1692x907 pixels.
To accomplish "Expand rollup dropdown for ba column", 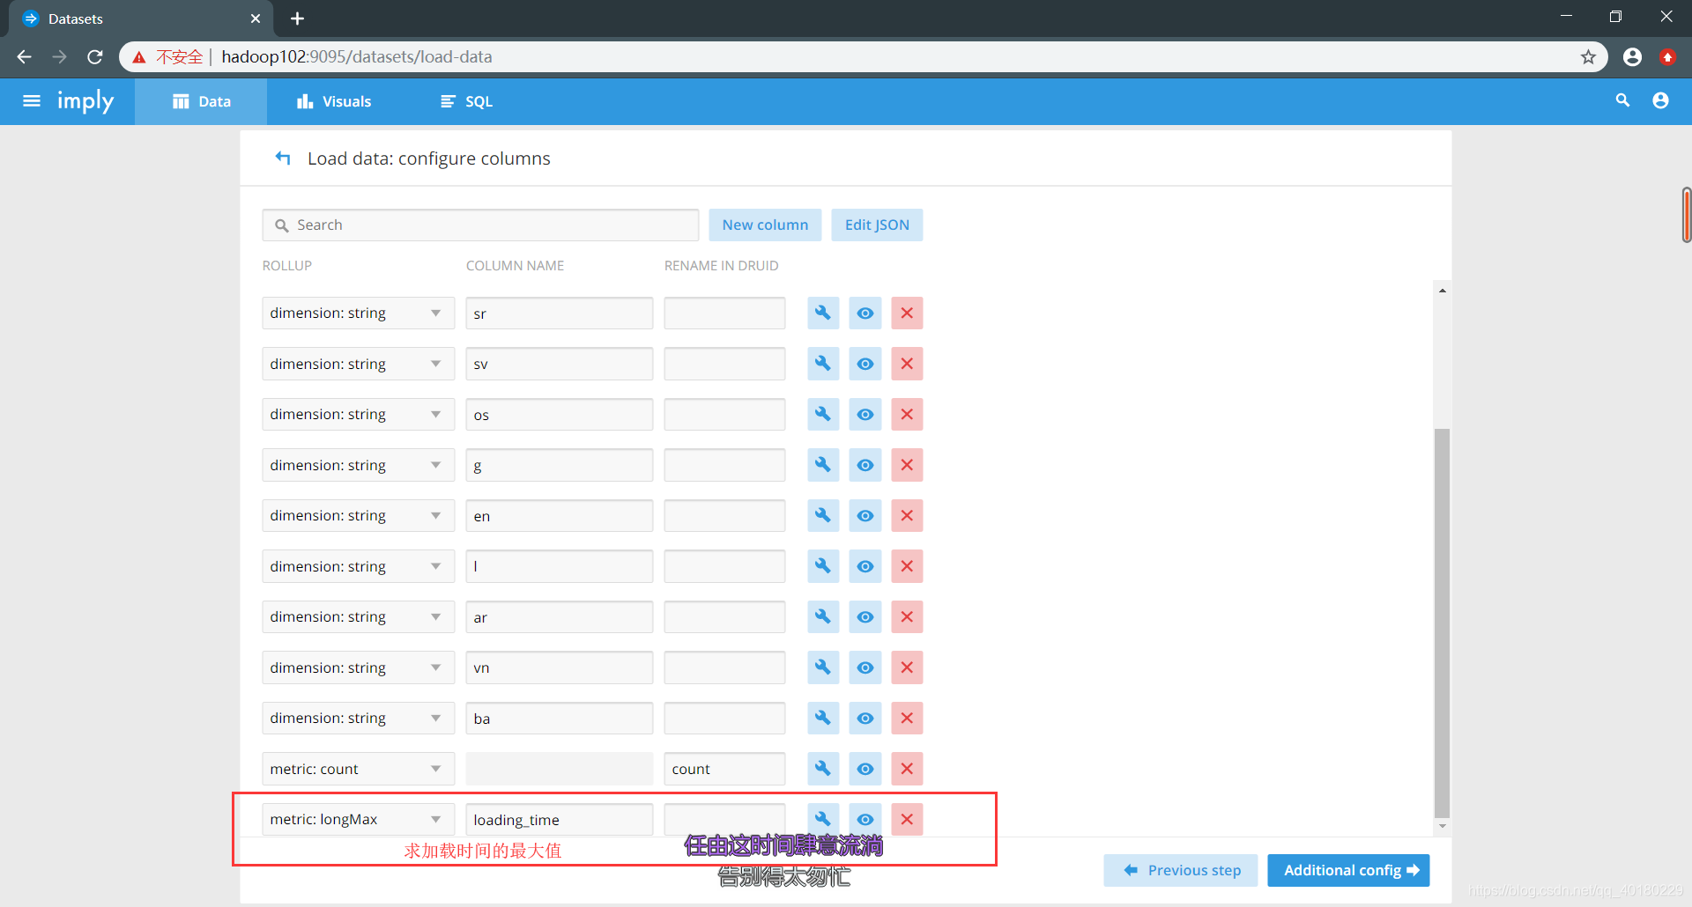I will point(358,719).
